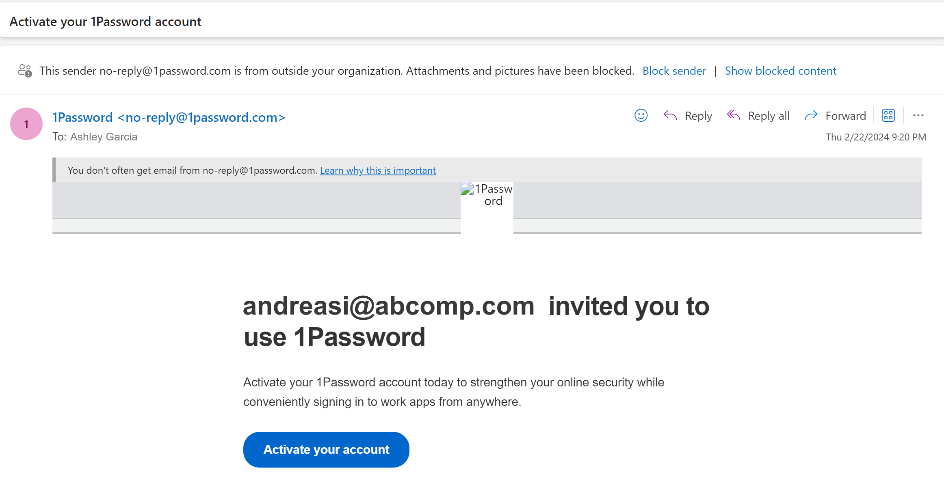Click the Thu 2/22/2024 9:20 PM timestamp
The width and height of the screenshot is (944, 483).
[x=876, y=137]
